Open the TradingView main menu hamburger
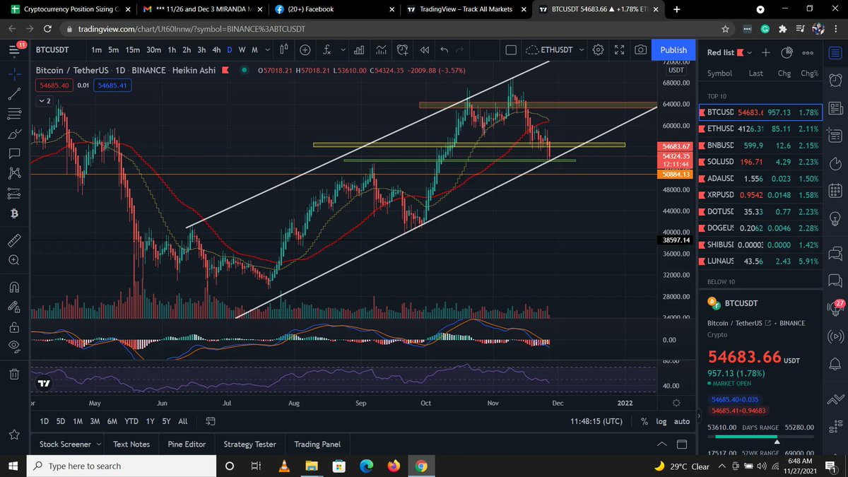The height and width of the screenshot is (477, 848). (14, 50)
